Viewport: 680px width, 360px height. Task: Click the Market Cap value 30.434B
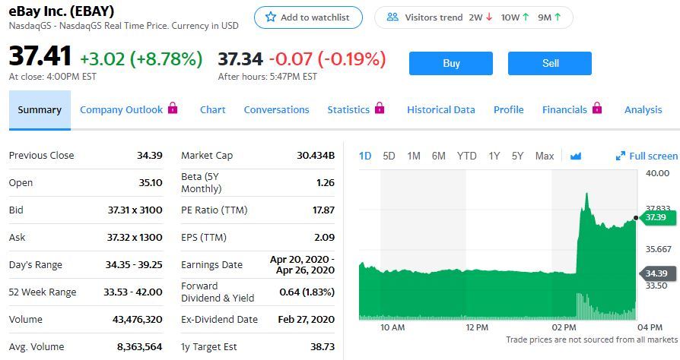(x=316, y=155)
